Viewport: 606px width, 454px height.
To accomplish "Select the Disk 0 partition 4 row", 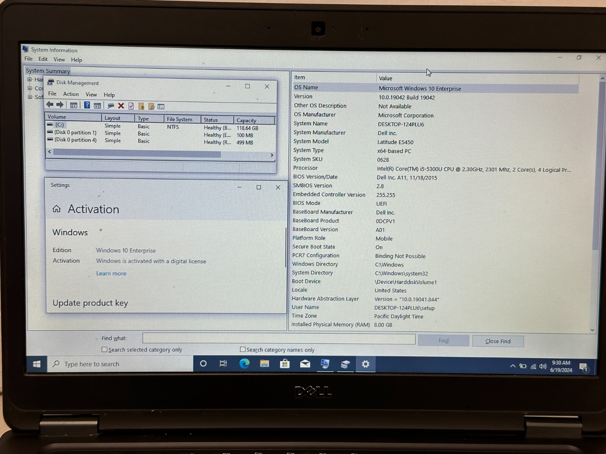I will pyautogui.click(x=160, y=141).
